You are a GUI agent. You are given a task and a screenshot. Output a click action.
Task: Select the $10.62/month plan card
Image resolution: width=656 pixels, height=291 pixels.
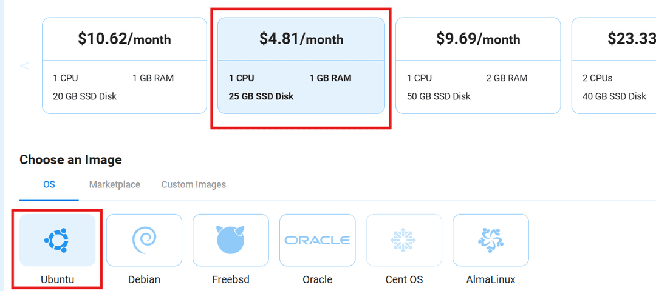pos(125,65)
